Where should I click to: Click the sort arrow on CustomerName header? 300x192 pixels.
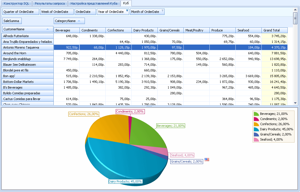47,29
